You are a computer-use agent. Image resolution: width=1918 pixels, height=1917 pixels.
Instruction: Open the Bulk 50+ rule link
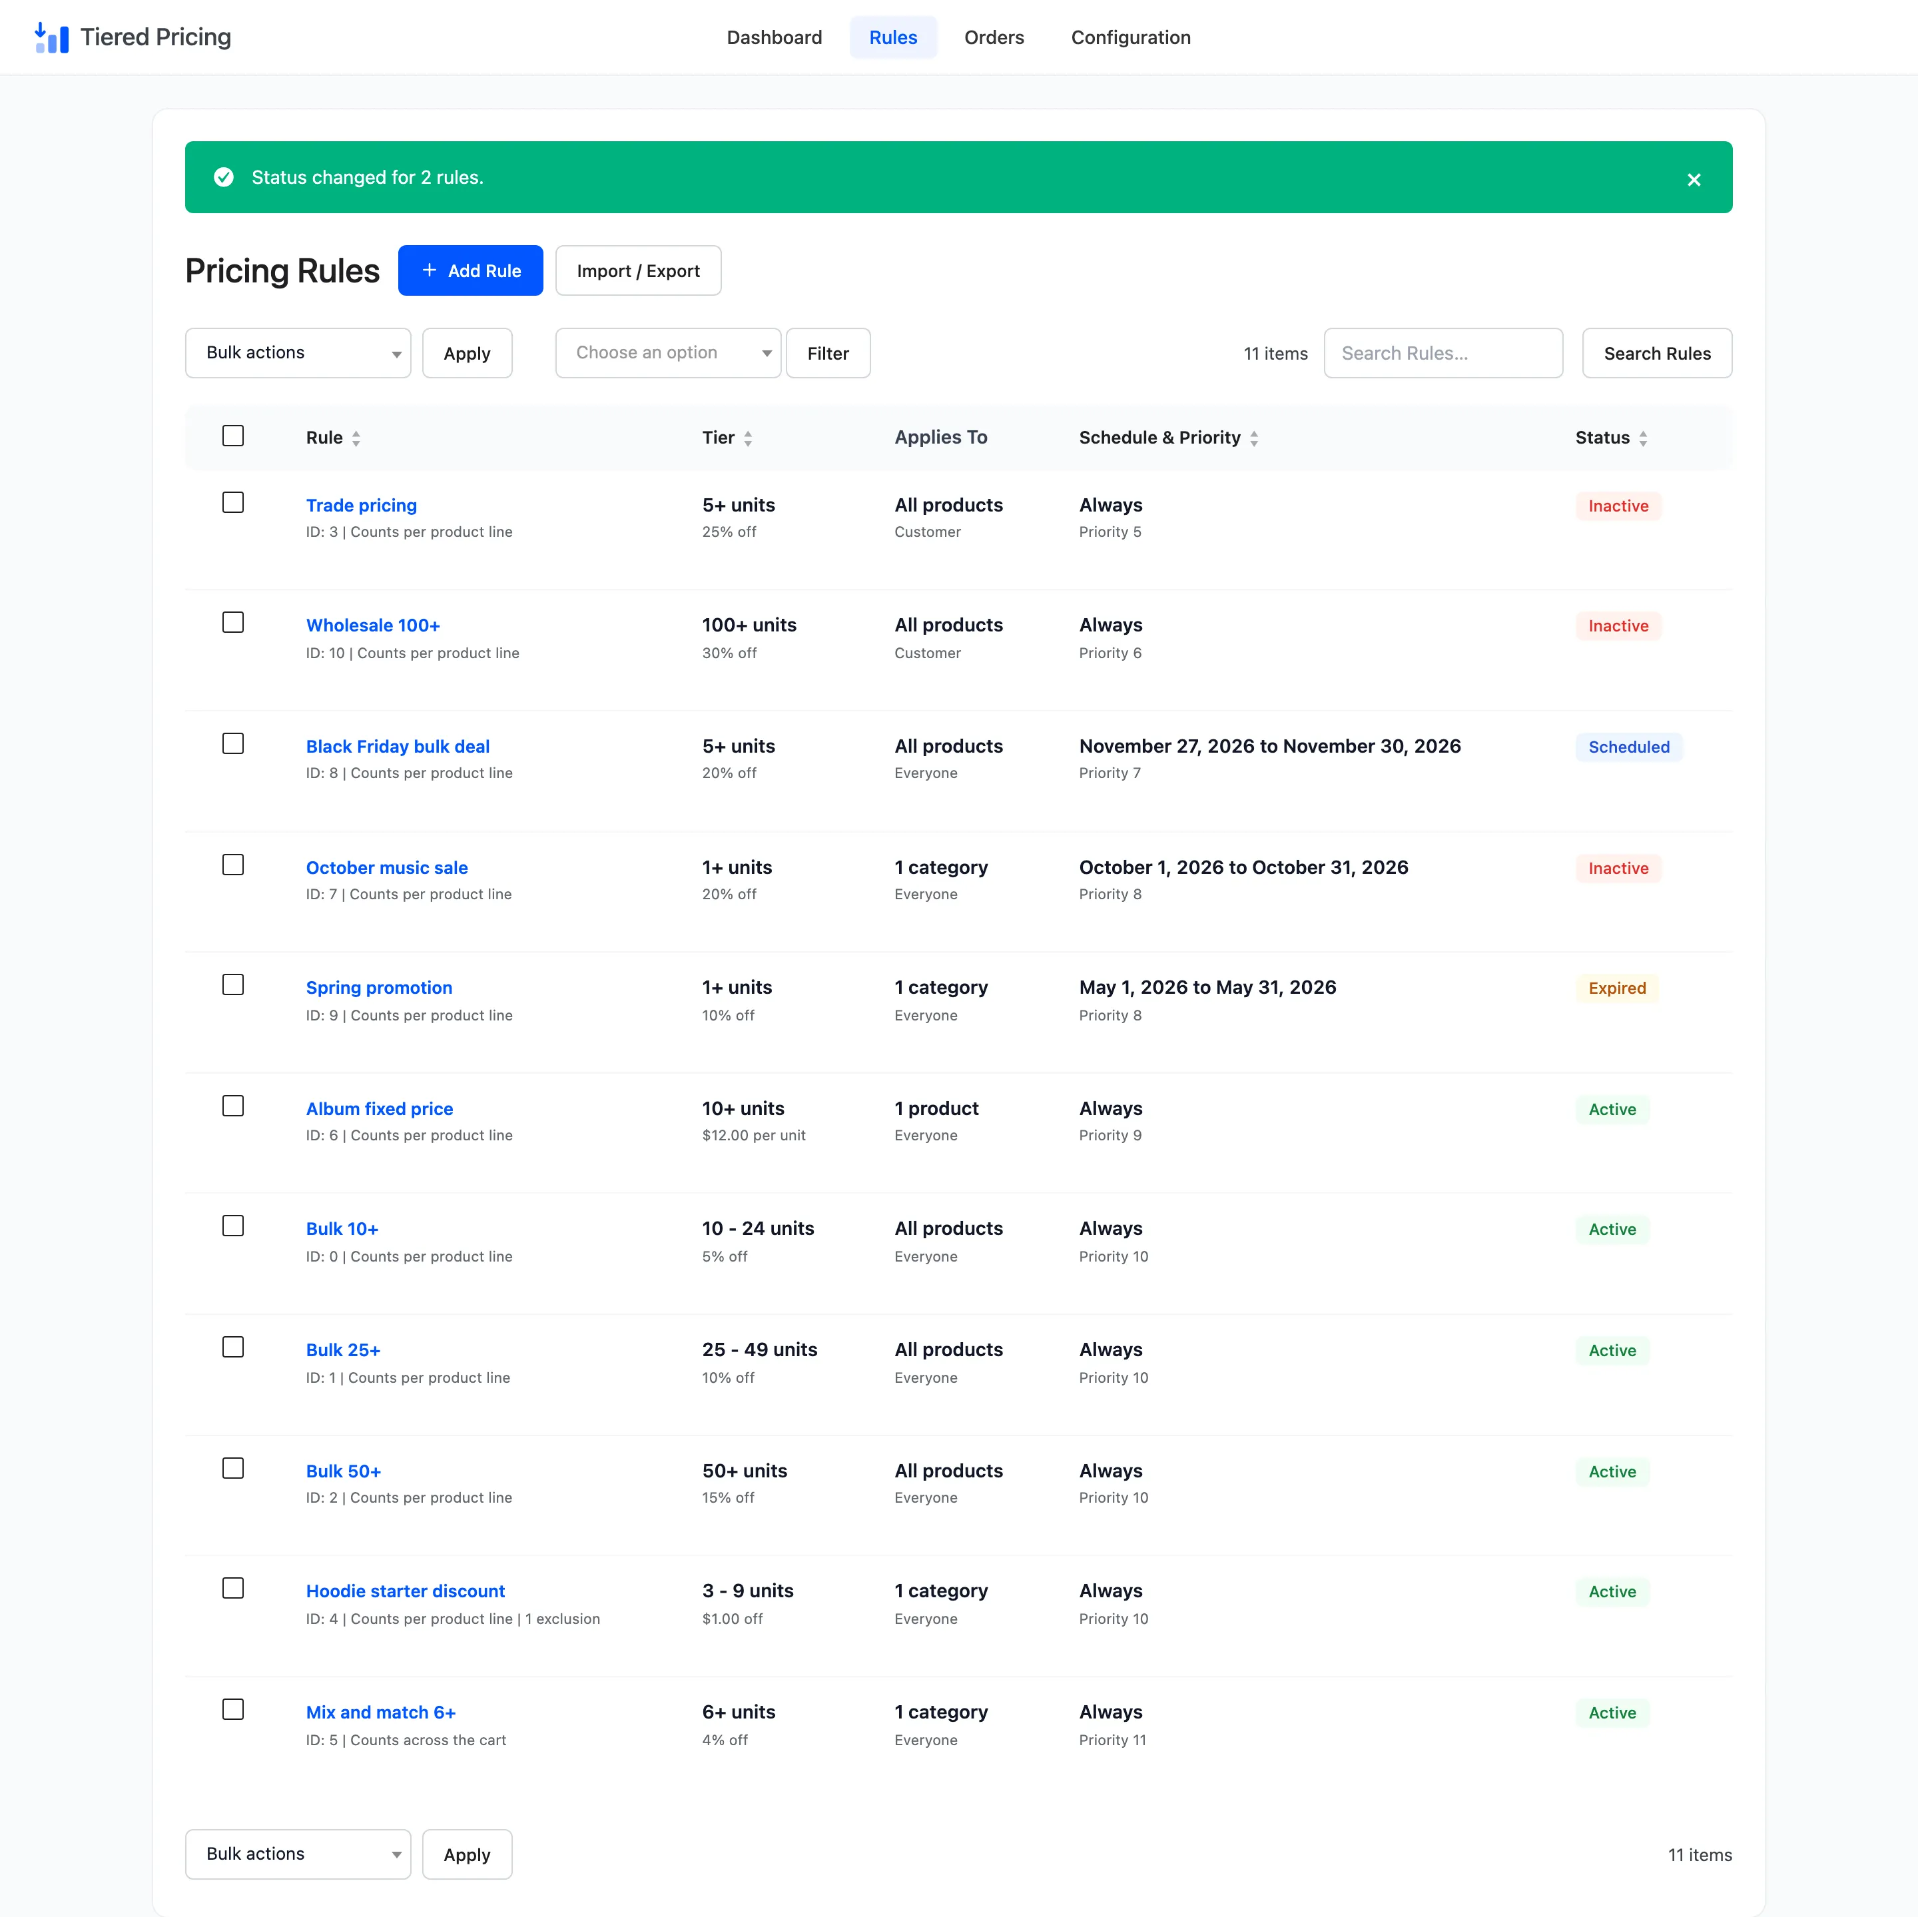click(344, 1471)
